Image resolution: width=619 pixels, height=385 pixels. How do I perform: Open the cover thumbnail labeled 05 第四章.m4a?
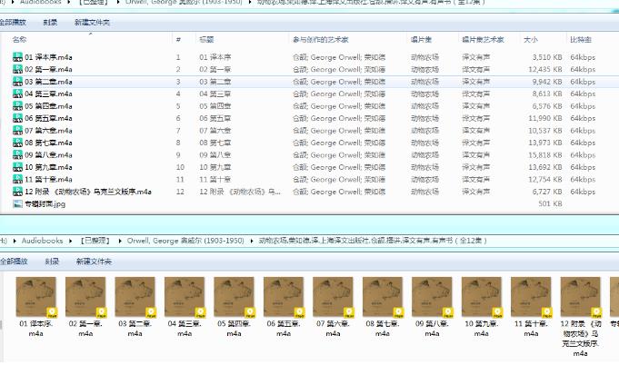tap(235, 297)
